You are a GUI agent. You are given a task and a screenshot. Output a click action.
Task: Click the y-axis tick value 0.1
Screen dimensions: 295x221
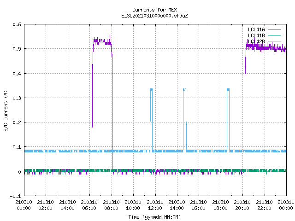[x=17, y=147]
